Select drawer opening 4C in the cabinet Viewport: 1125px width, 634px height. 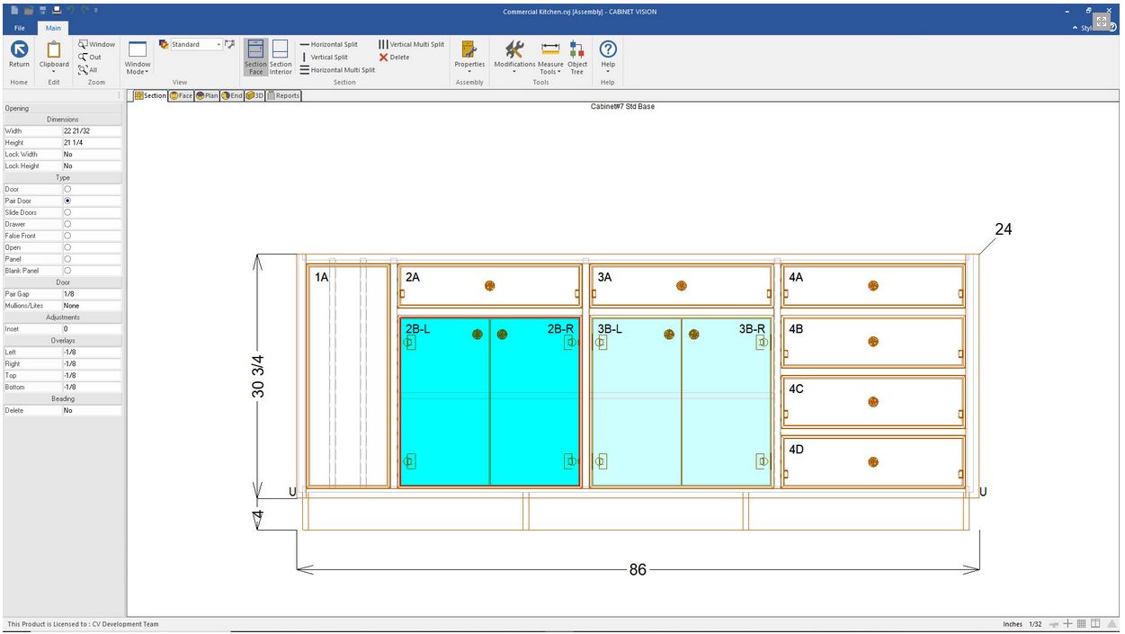pyautogui.click(x=872, y=401)
